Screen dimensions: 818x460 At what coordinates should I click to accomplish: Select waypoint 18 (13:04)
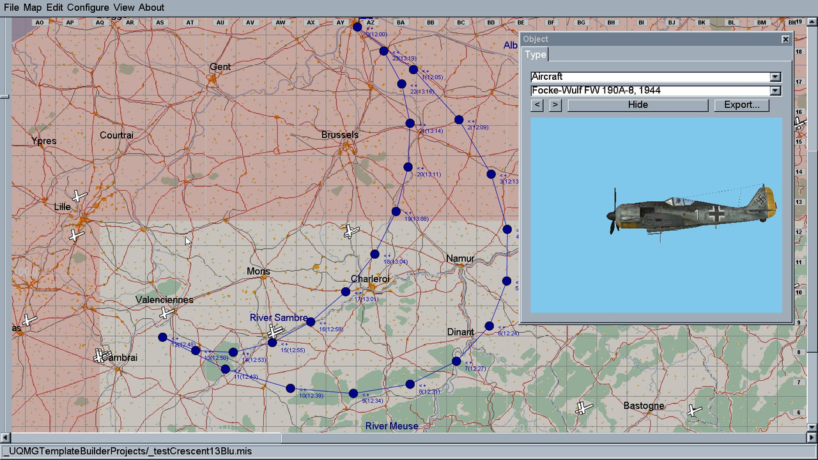coord(374,254)
